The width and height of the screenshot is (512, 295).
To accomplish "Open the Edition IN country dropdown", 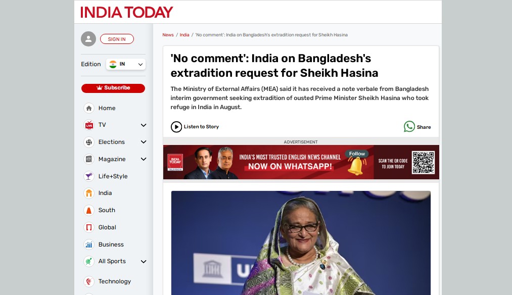I will 126,64.
